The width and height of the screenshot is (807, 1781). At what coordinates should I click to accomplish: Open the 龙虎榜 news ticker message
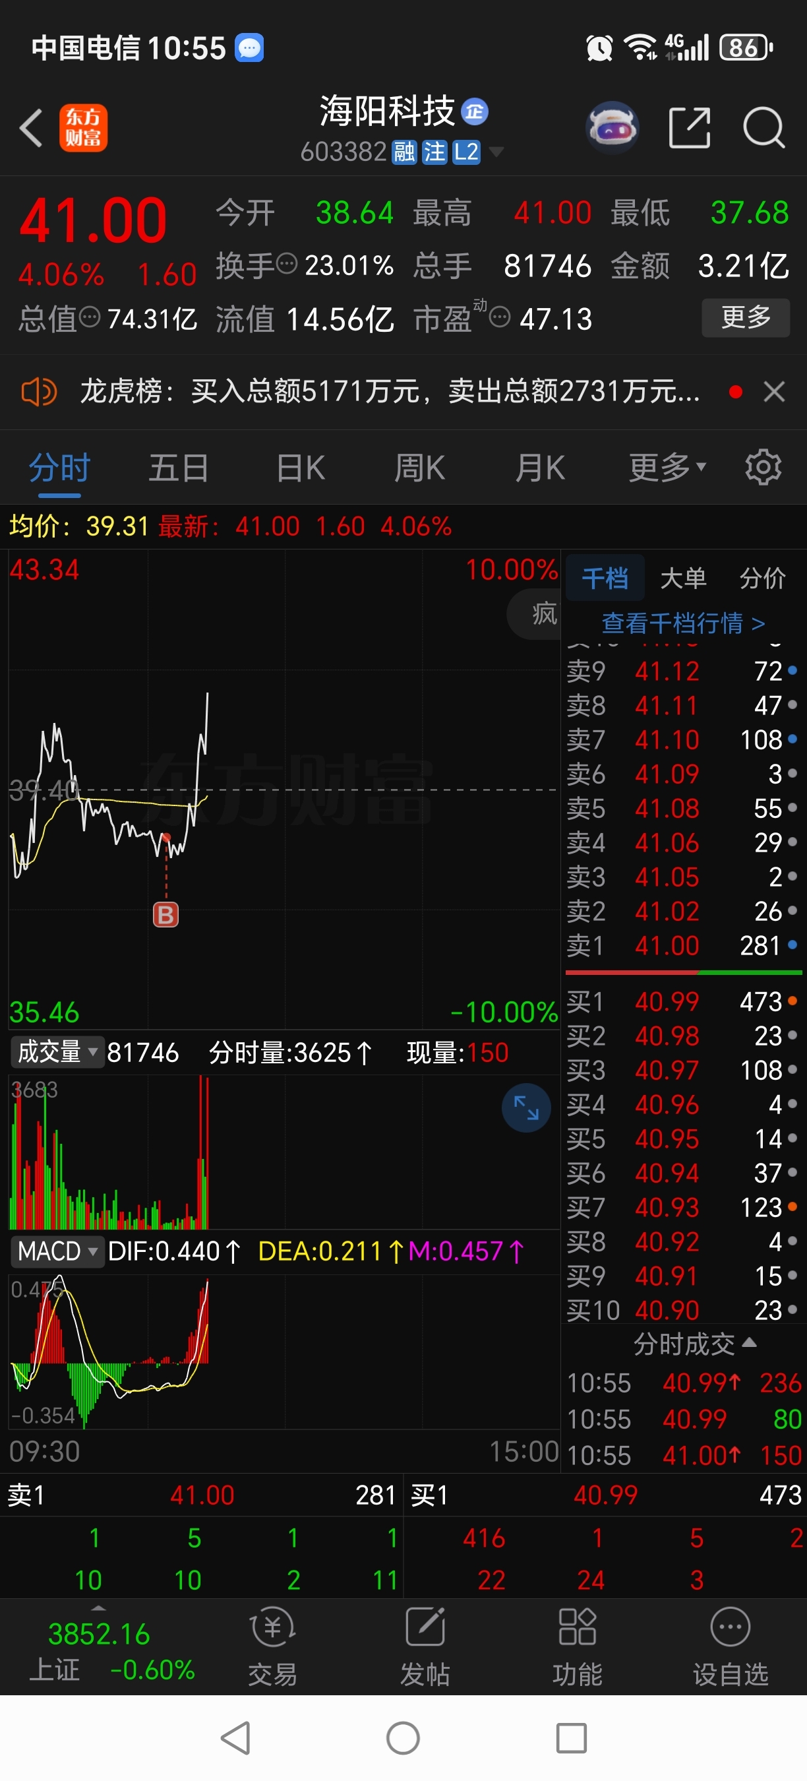pyautogui.click(x=390, y=391)
